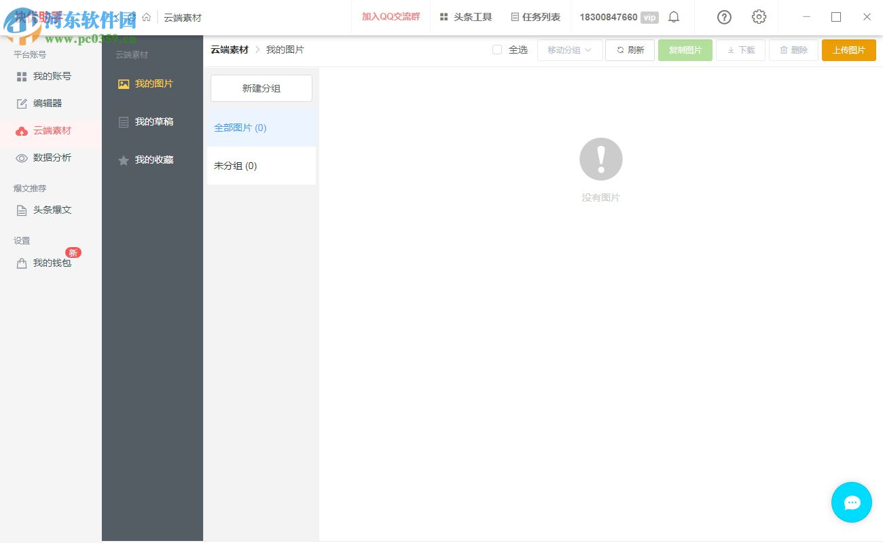The image size is (883, 543).
Task: Click 加入QQ交流群 link
Action: click(391, 17)
